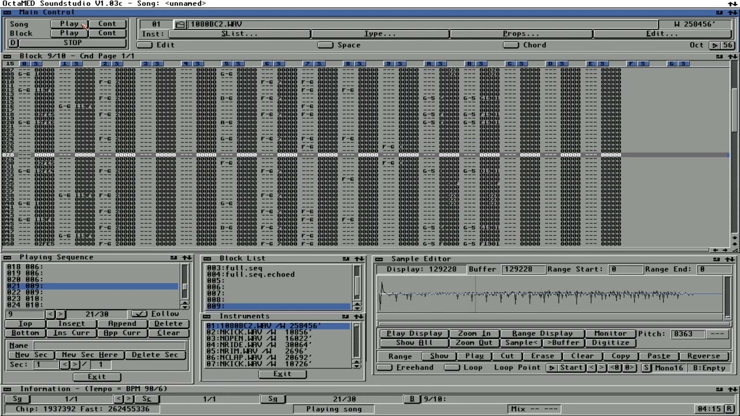Click the Pitch field 8363
Image resolution: width=740 pixels, height=416 pixels.
click(x=688, y=334)
